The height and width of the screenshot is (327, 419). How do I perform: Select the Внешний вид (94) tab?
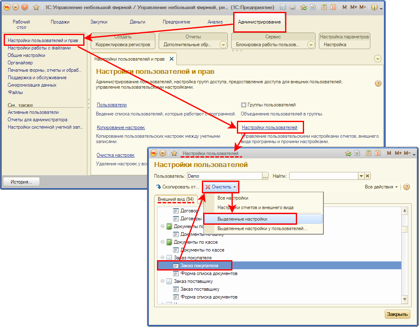pyautogui.click(x=176, y=199)
